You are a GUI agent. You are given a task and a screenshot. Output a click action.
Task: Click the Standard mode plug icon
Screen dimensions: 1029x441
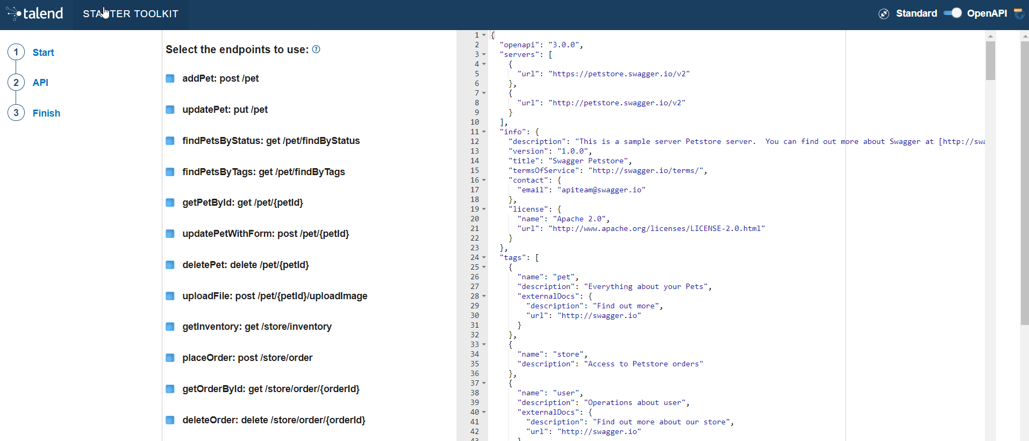pos(884,14)
